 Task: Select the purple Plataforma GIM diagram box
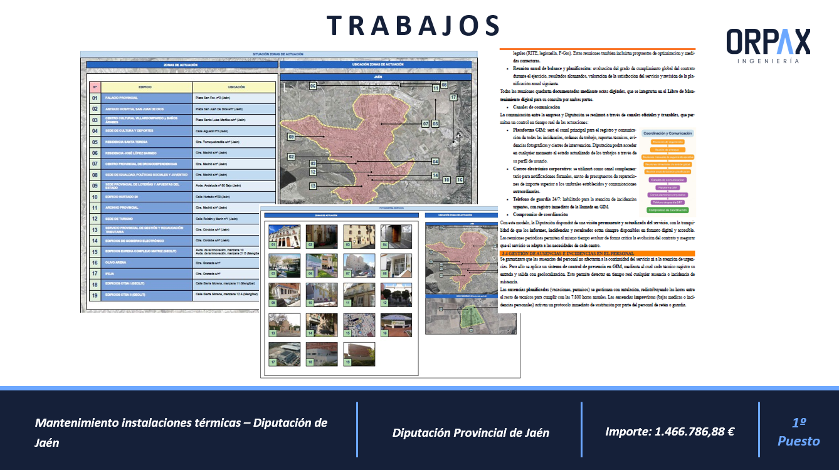667,187
